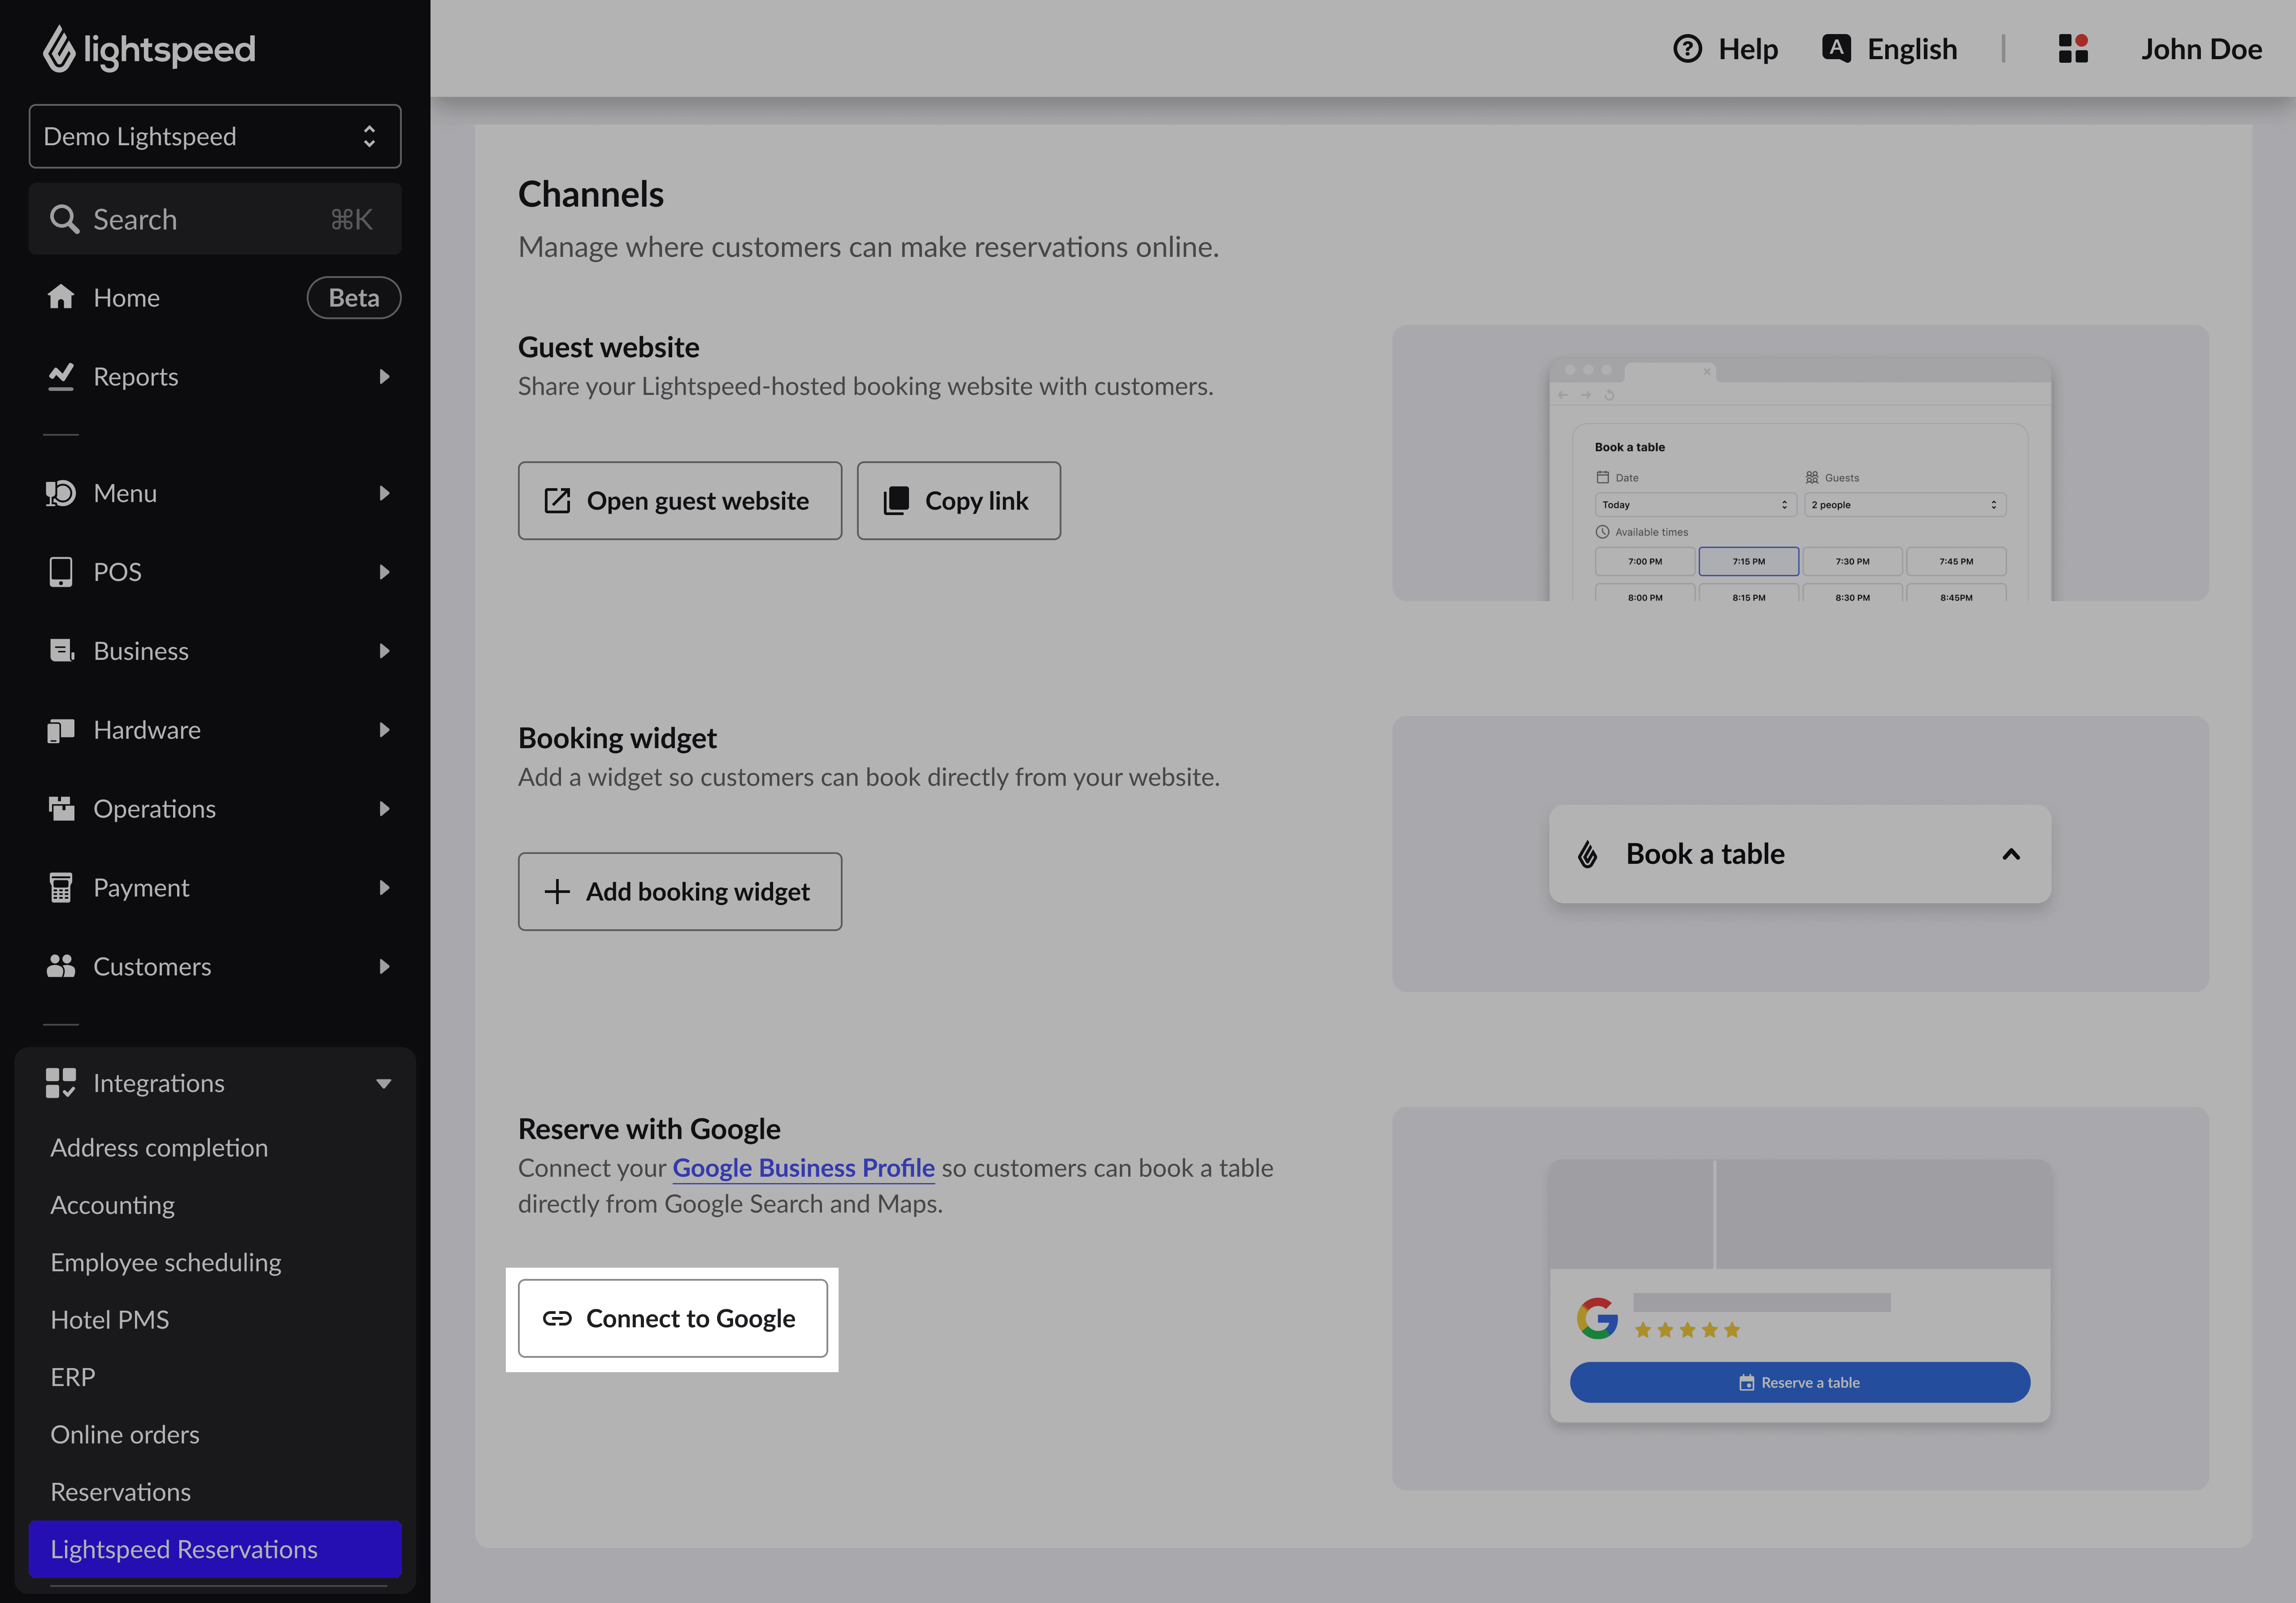Open Online orders integration
This screenshot has height=1603, width=2296.
[x=125, y=1434]
